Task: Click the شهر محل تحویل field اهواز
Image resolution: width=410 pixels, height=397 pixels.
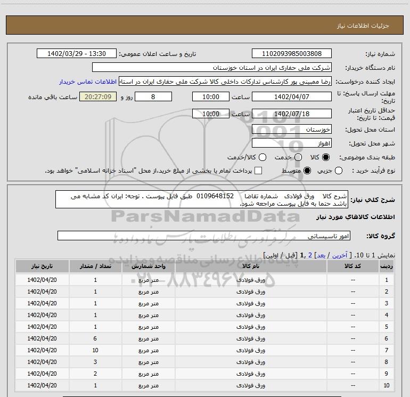Action: 291,143
